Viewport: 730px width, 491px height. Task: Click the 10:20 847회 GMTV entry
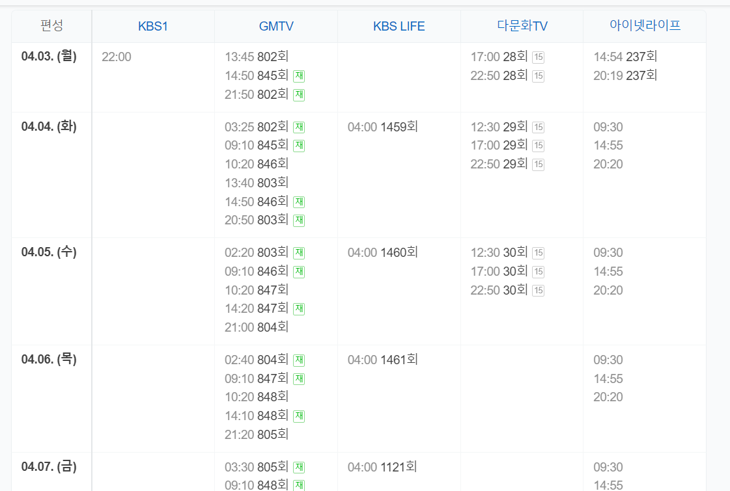point(257,290)
